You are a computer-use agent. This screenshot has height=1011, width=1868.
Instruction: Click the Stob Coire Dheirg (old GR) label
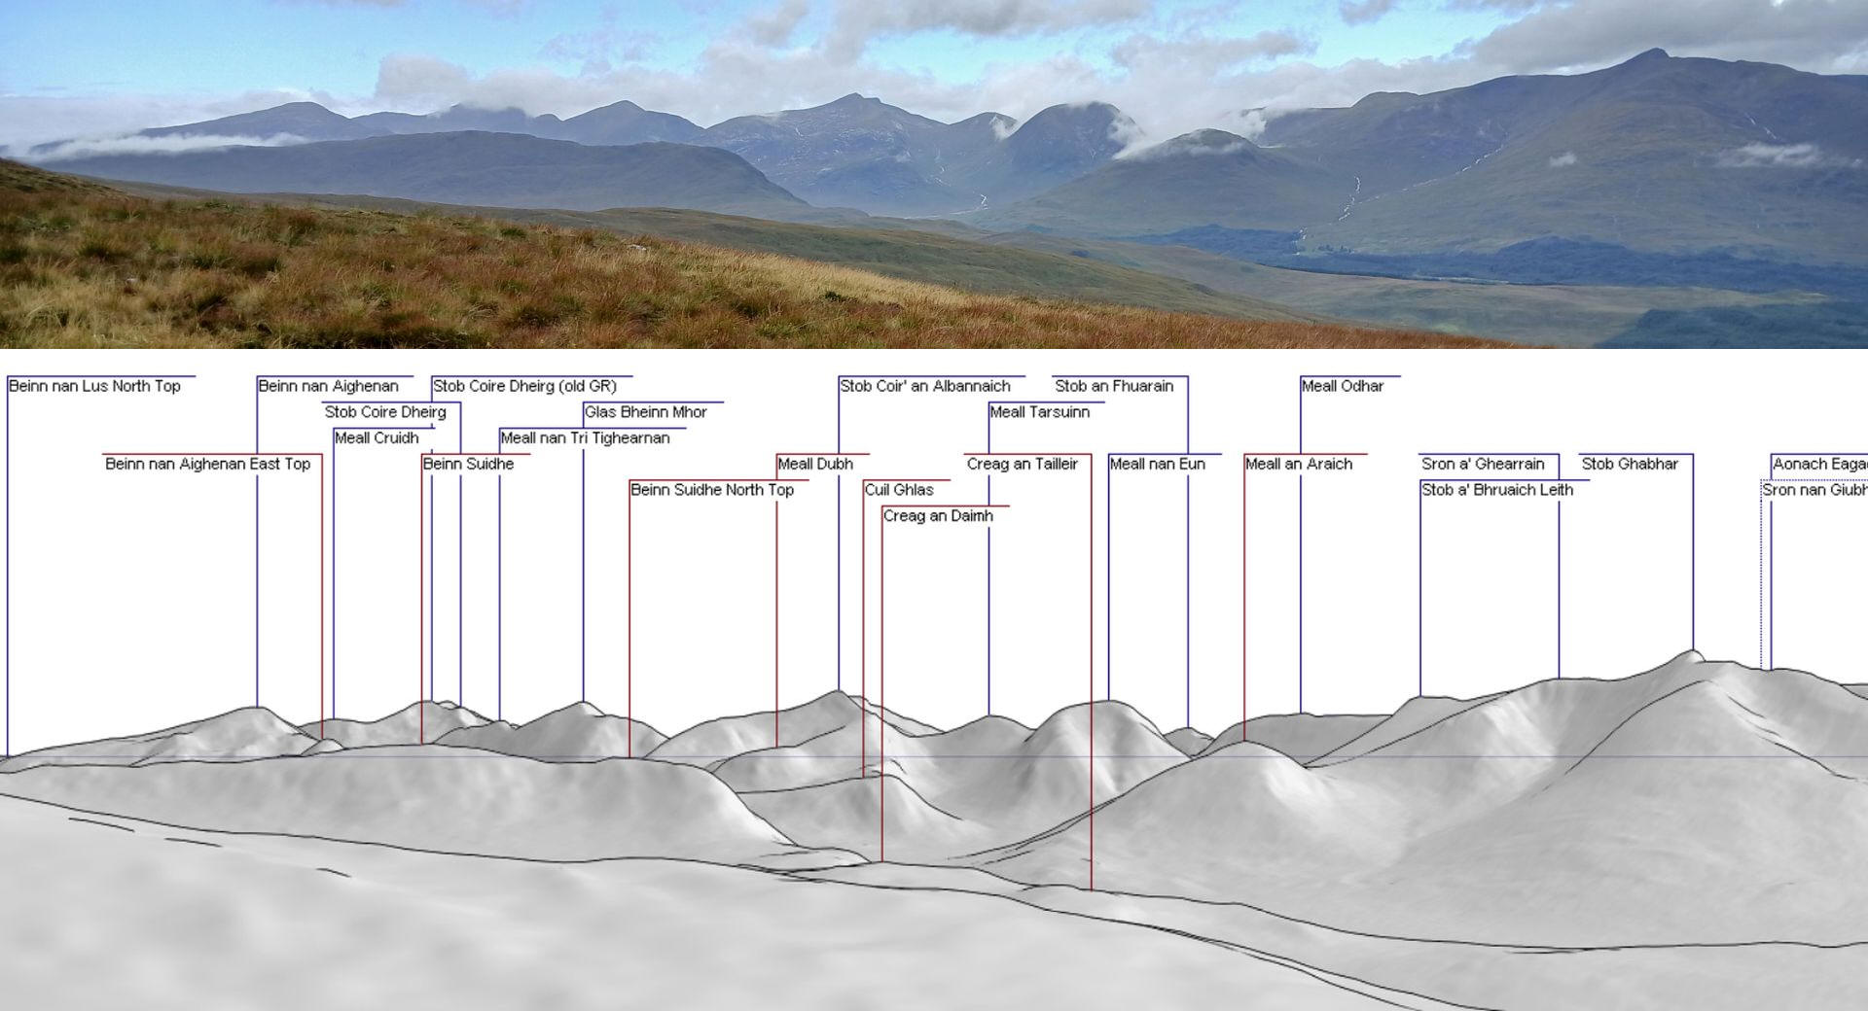524,386
